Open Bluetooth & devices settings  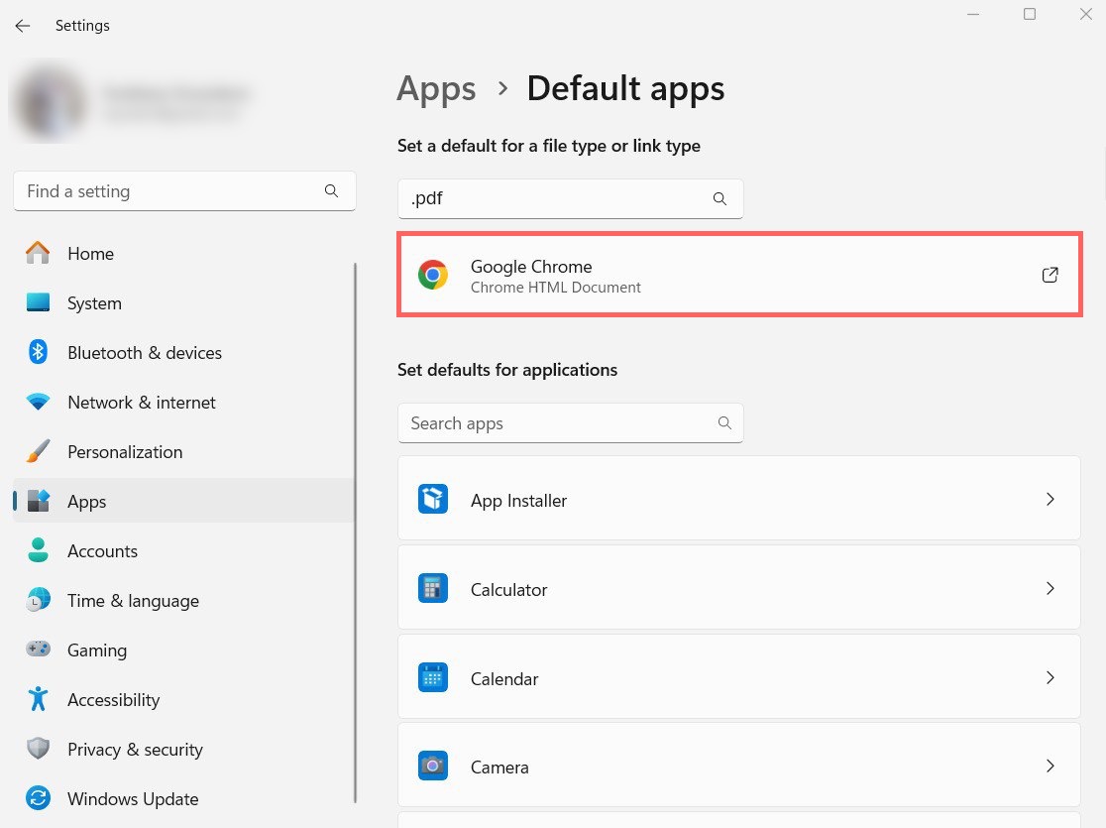144,353
